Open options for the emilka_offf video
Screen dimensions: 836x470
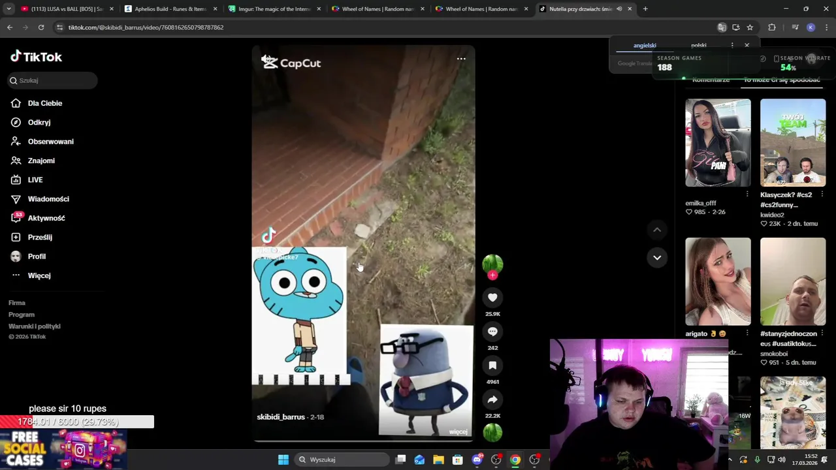point(747,195)
